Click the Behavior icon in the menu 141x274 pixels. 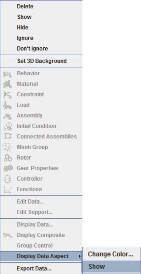(7, 74)
